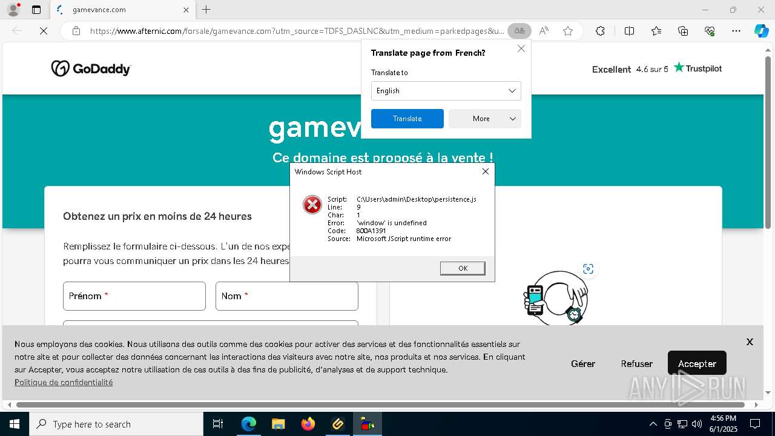
Task: Click the blue Translate button
Action: tap(407, 119)
